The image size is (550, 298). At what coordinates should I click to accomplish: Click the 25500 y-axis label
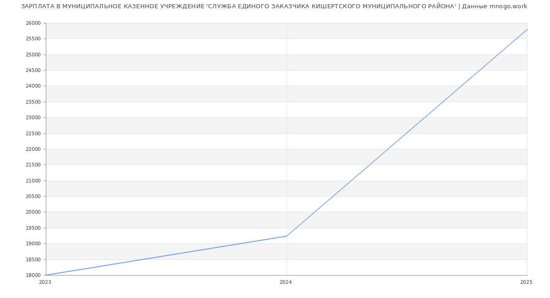33,39
